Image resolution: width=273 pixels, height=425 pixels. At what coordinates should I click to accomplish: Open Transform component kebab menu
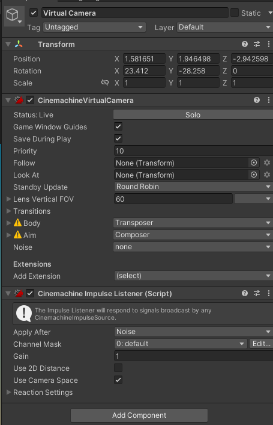268,44
